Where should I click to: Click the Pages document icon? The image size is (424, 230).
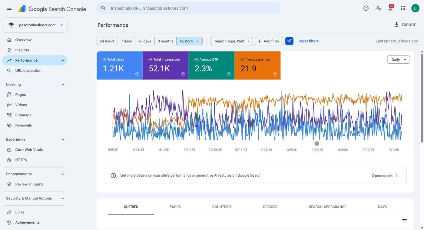pyautogui.click(x=9, y=95)
